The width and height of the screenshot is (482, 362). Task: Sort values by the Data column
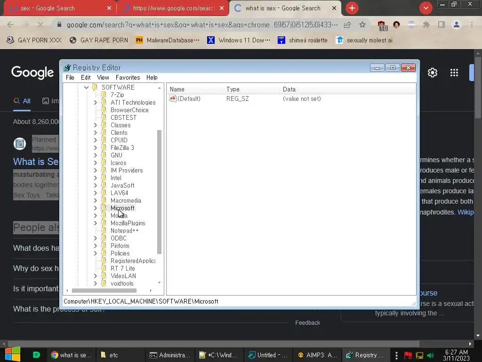pos(347,89)
